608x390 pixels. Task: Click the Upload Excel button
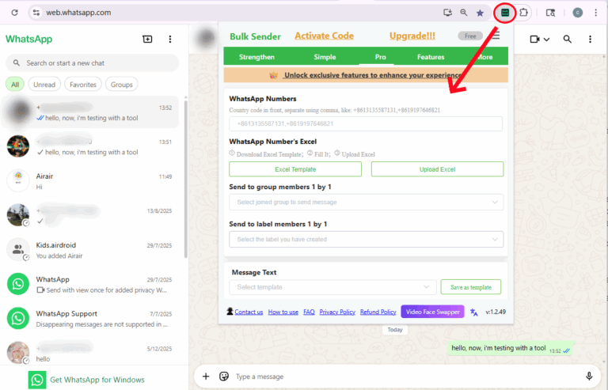[437, 169]
